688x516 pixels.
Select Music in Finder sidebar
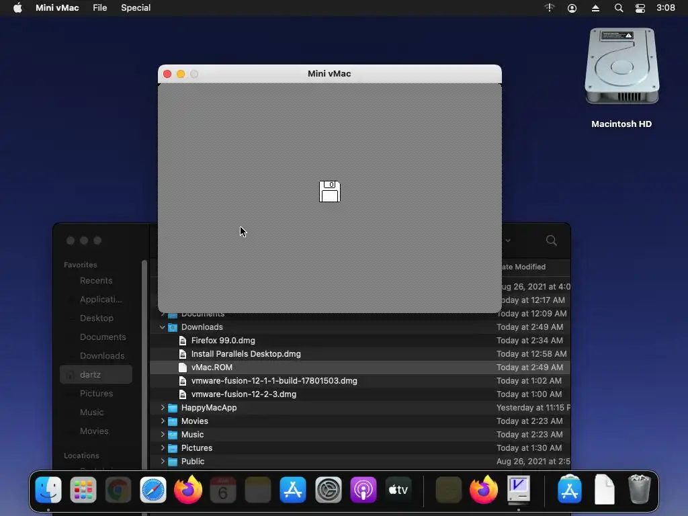[91, 413]
